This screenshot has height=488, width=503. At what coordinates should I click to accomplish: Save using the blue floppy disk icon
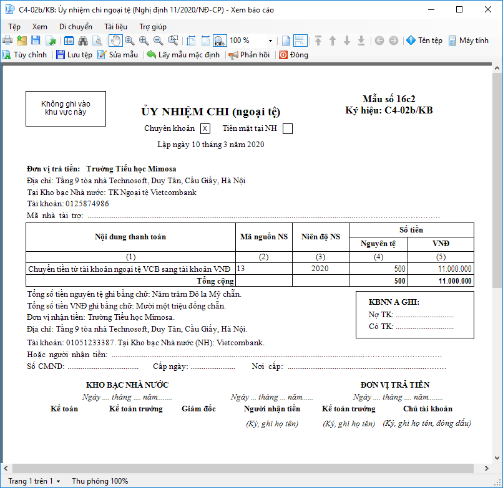pyautogui.click(x=36, y=41)
